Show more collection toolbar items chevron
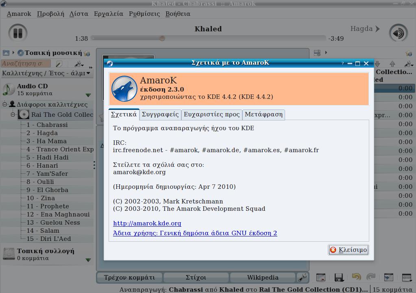The width and height of the screenshot is (416, 293). click(91, 68)
